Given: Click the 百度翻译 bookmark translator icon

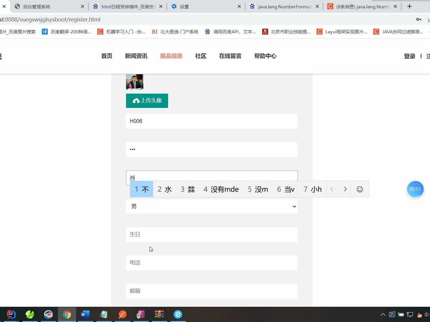Looking at the screenshot, I should (x=45, y=31).
